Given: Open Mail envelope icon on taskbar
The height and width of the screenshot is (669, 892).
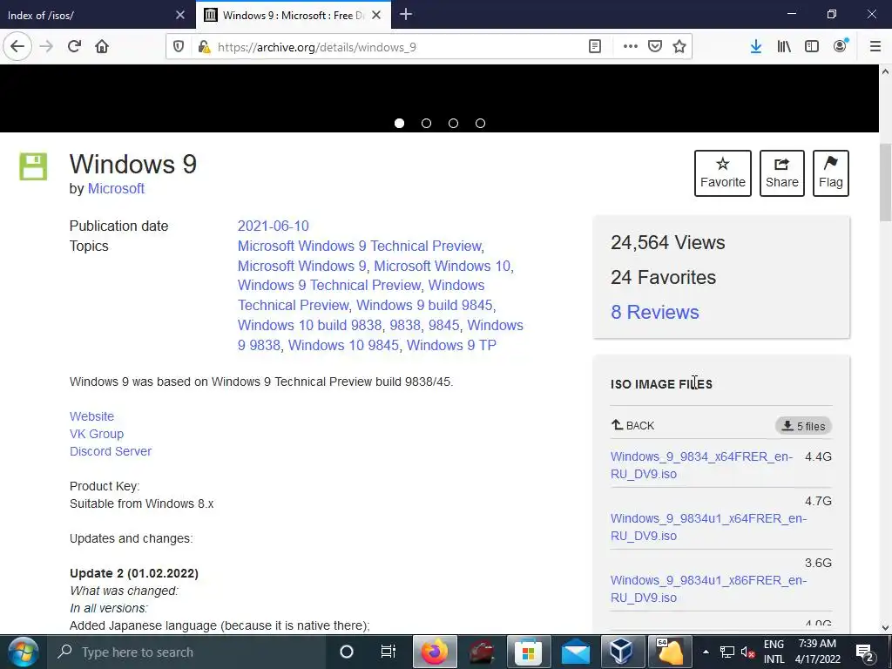Looking at the screenshot, I should tap(576, 652).
